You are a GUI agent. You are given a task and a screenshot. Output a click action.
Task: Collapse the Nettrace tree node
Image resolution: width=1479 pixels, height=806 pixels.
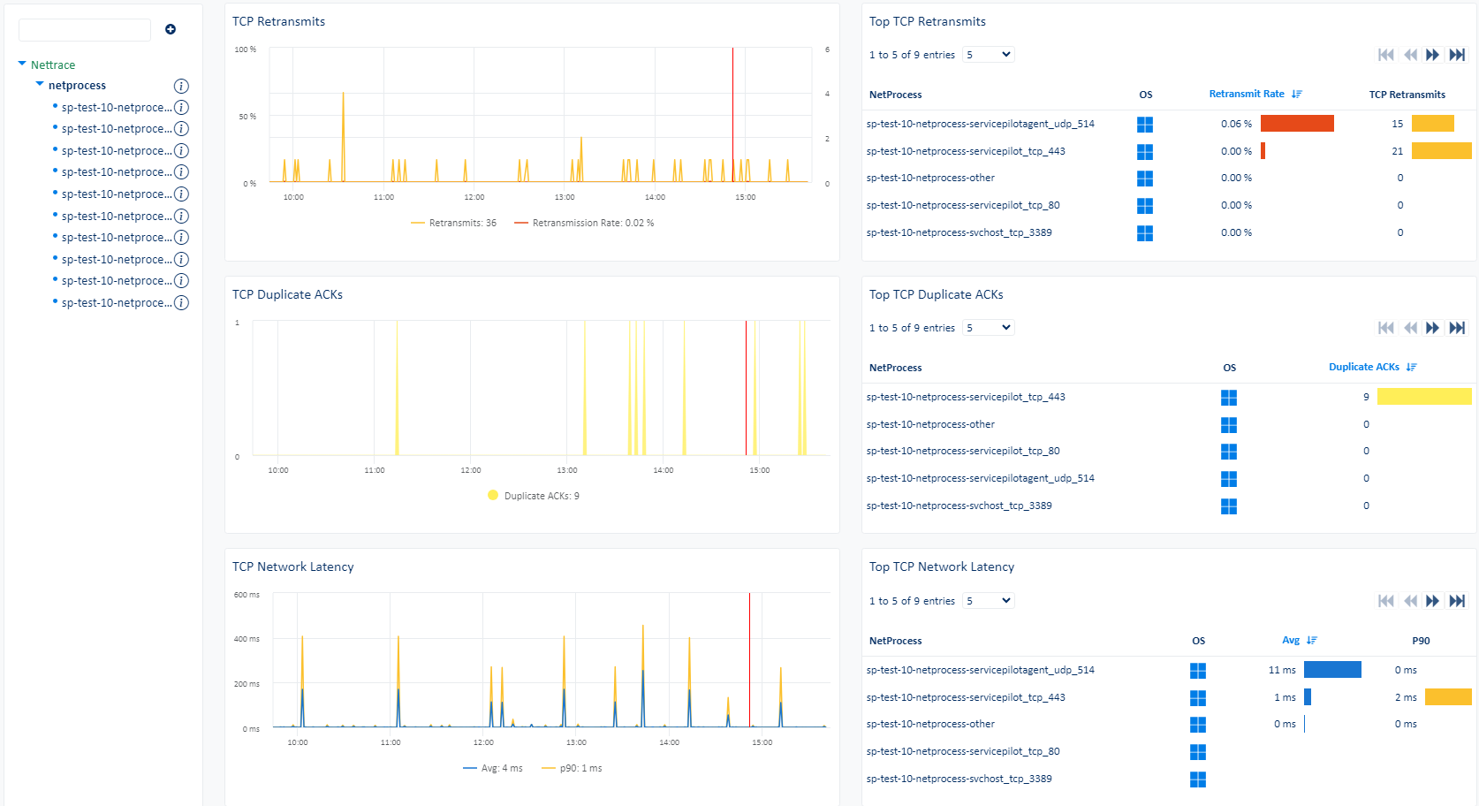[x=22, y=65]
